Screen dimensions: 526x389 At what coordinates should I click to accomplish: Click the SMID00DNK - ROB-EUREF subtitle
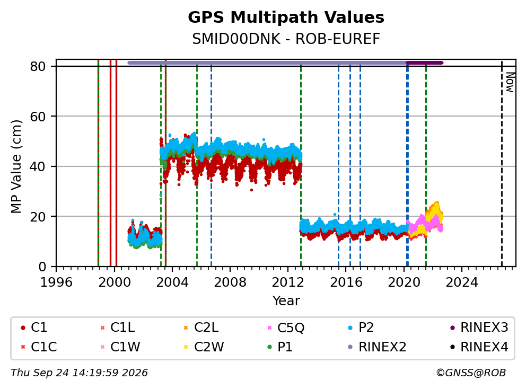(x=286, y=39)
